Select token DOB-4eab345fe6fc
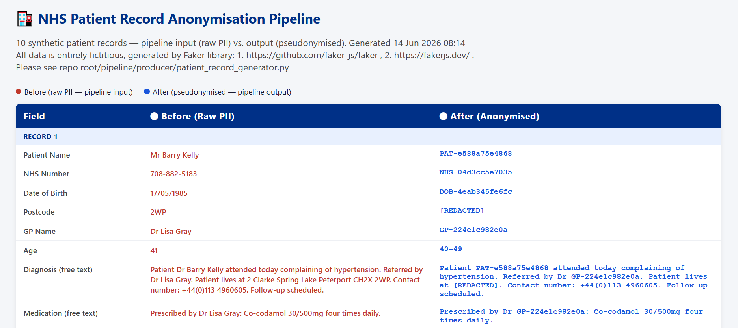The width and height of the screenshot is (738, 328). click(x=476, y=191)
